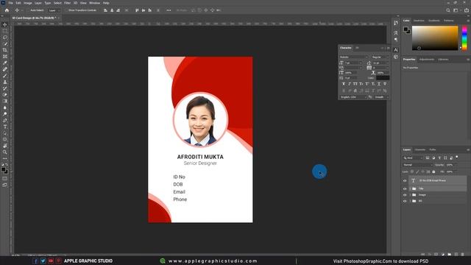Select the Lasso tool

click(x=5, y=38)
